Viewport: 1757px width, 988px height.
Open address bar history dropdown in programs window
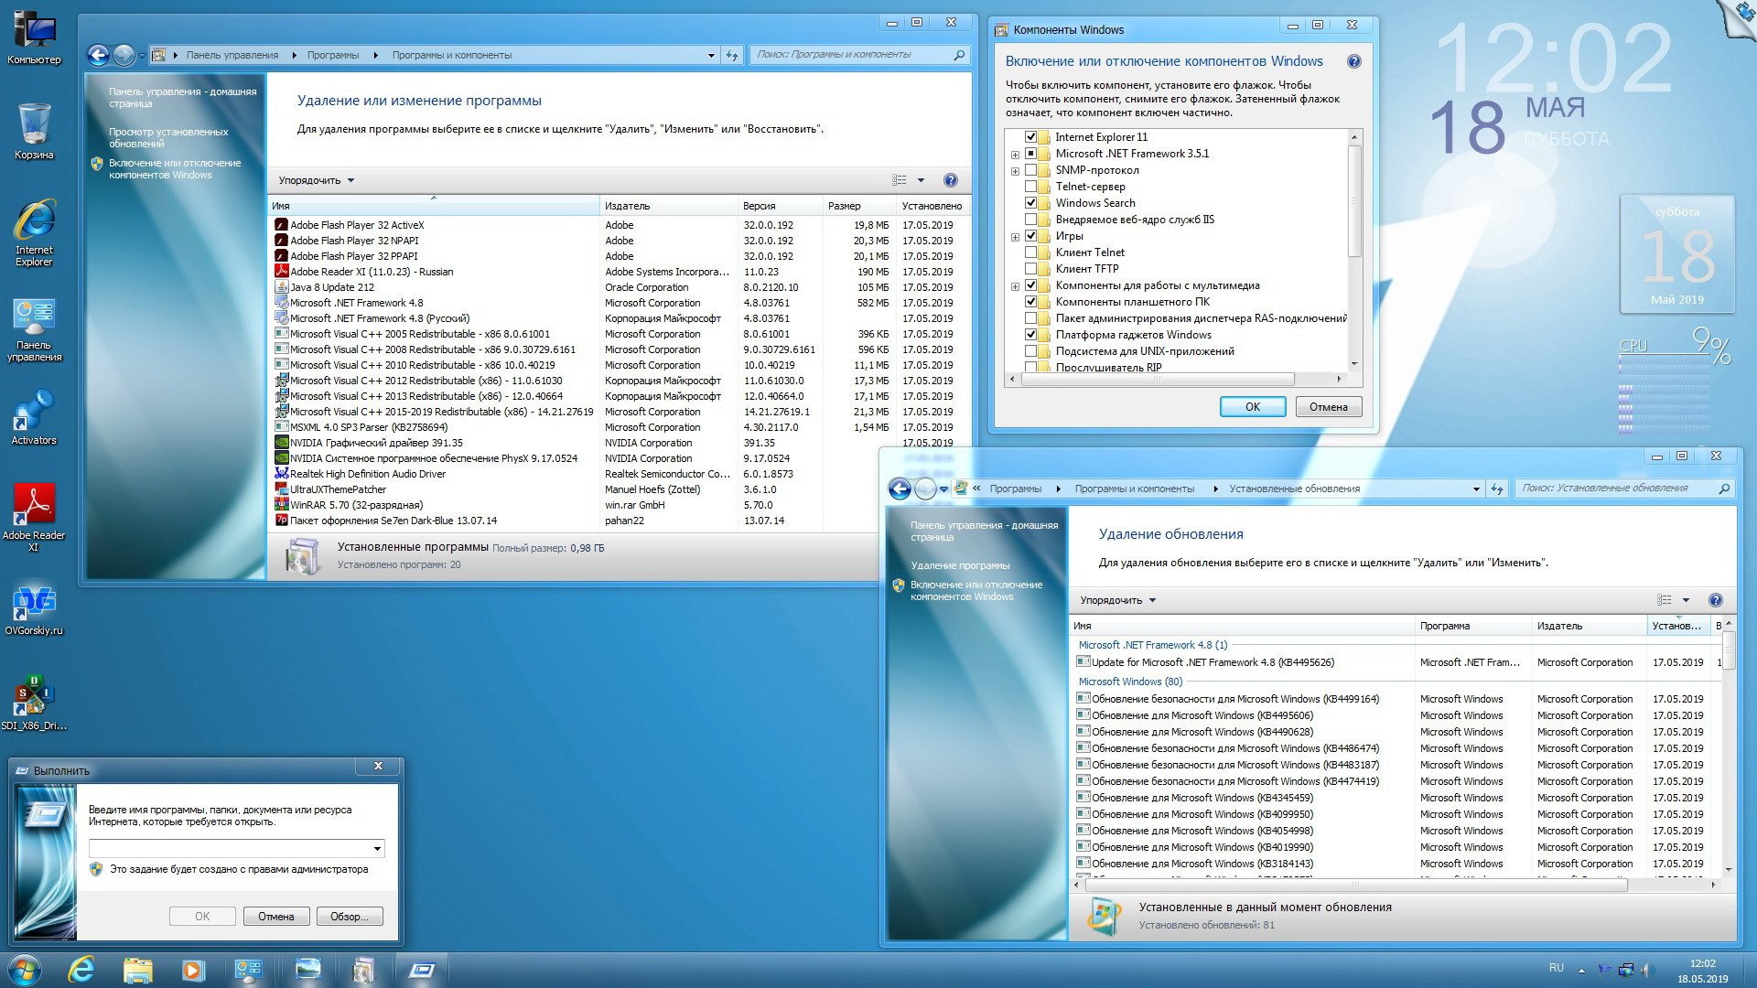[x=711, y=55]
